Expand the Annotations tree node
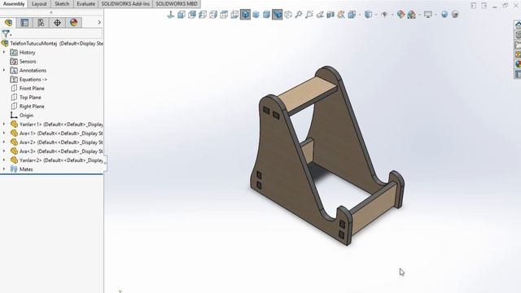521x293 pixels. coord(4,70)
